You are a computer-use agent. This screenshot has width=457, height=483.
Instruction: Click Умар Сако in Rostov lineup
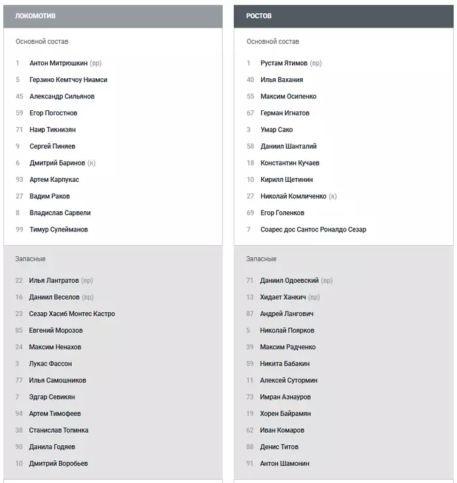(276, 130)
